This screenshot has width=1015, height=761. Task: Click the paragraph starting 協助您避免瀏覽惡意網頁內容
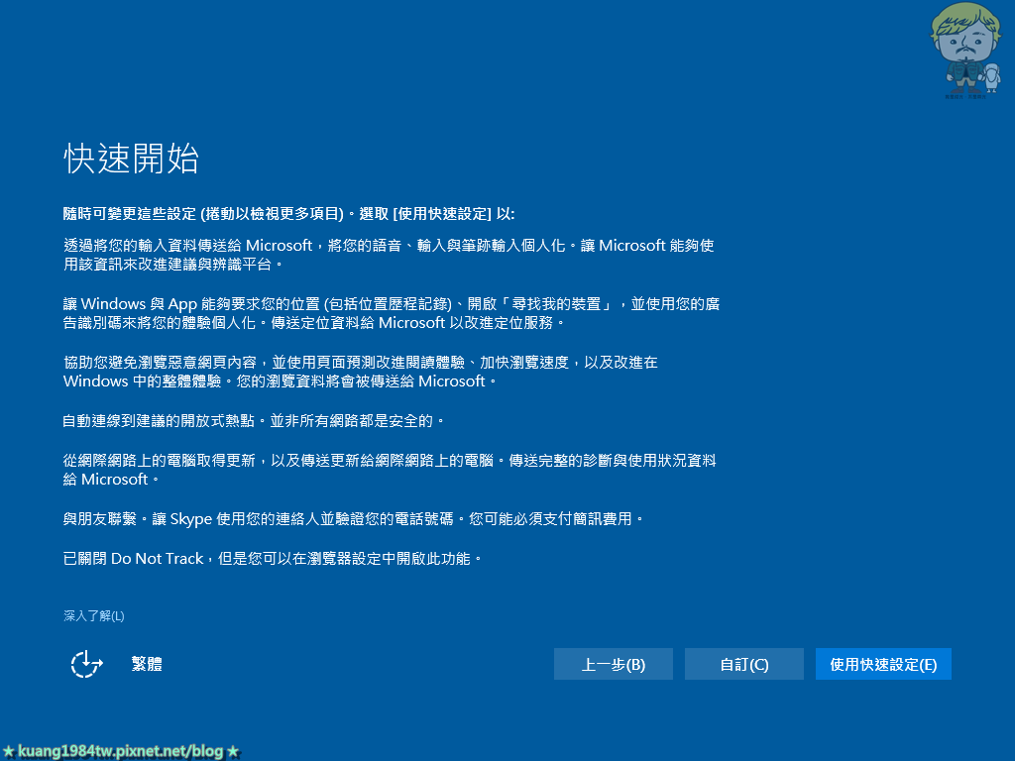click(360, 372)
